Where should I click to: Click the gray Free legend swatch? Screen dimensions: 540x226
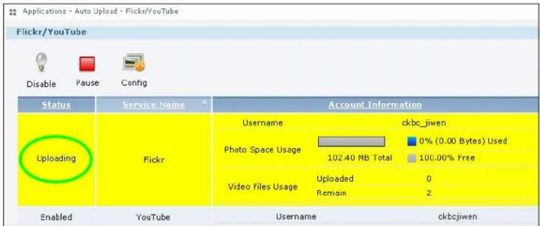pos(412,158)
